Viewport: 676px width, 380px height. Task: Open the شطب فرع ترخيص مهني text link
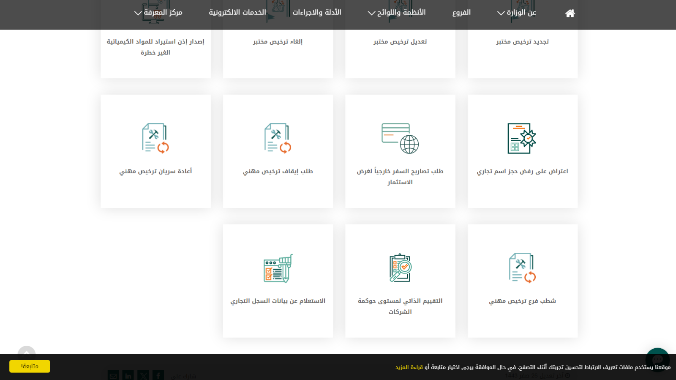[523, 301]
